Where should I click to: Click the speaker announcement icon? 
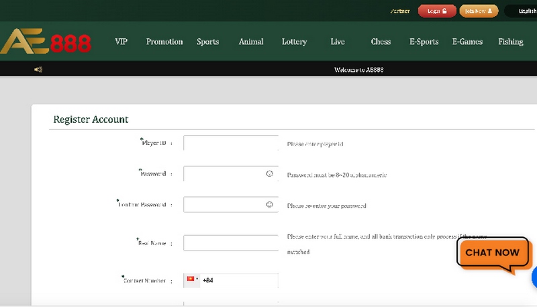(38, 69)
